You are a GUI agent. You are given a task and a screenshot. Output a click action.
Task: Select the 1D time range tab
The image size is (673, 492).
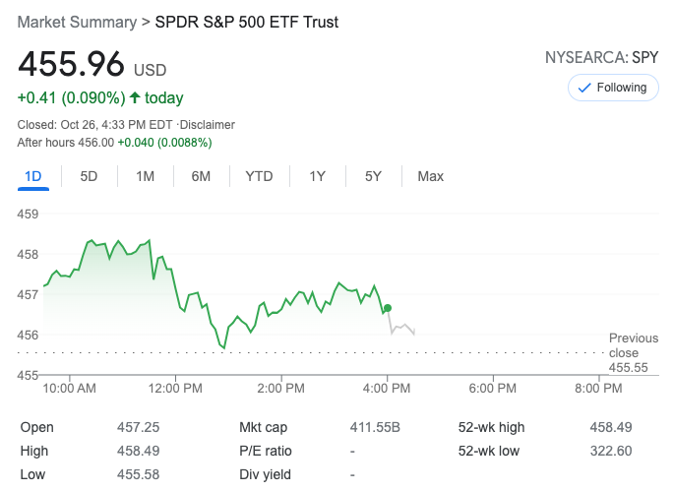(x=32, y=176)
